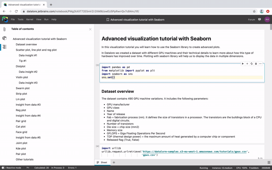272x170 pixels.
Task: Open cell more options ellipsis
Action: (260, 64)
